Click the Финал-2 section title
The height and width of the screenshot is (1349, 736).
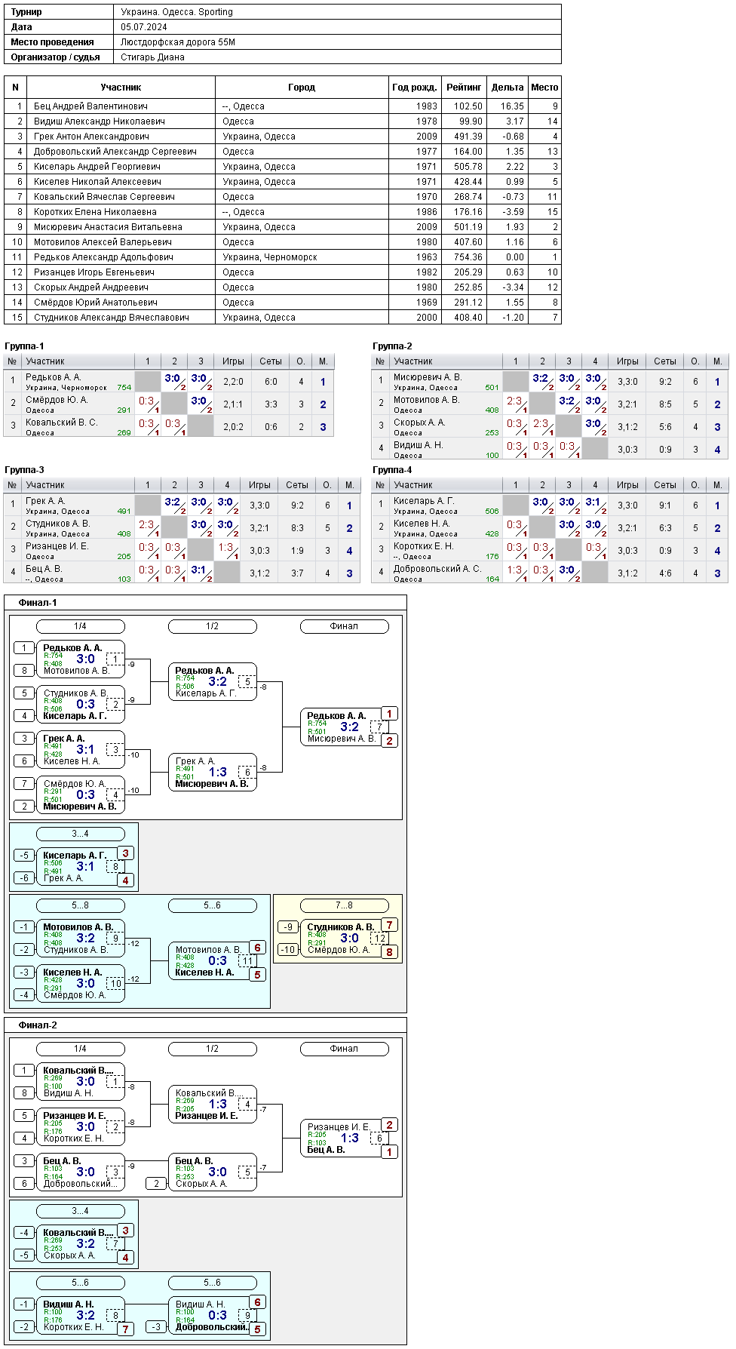pyautogui.click(x=38, y=1025)
